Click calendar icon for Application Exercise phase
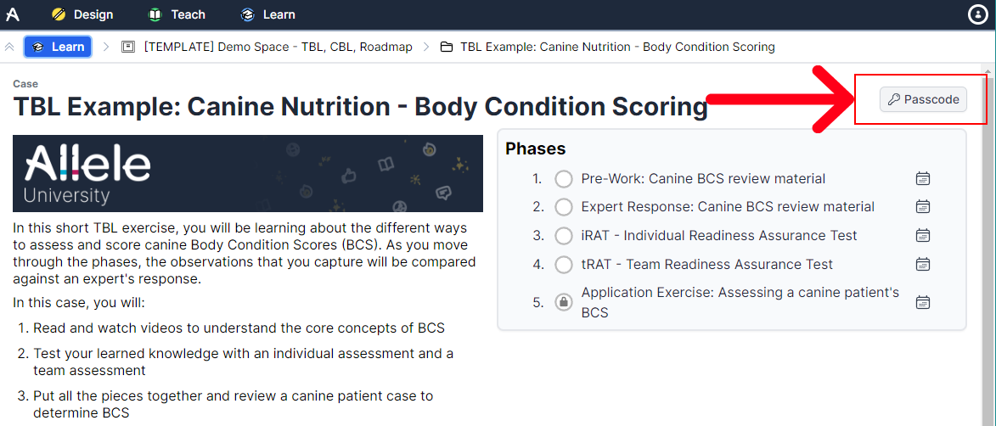 pos(923,302)
